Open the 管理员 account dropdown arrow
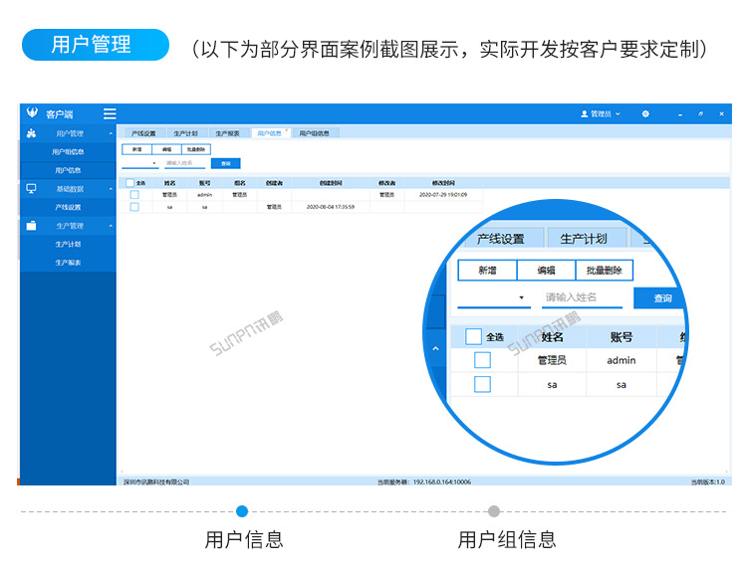The height and width of the screenshot is (577, 747). [618, 114]
